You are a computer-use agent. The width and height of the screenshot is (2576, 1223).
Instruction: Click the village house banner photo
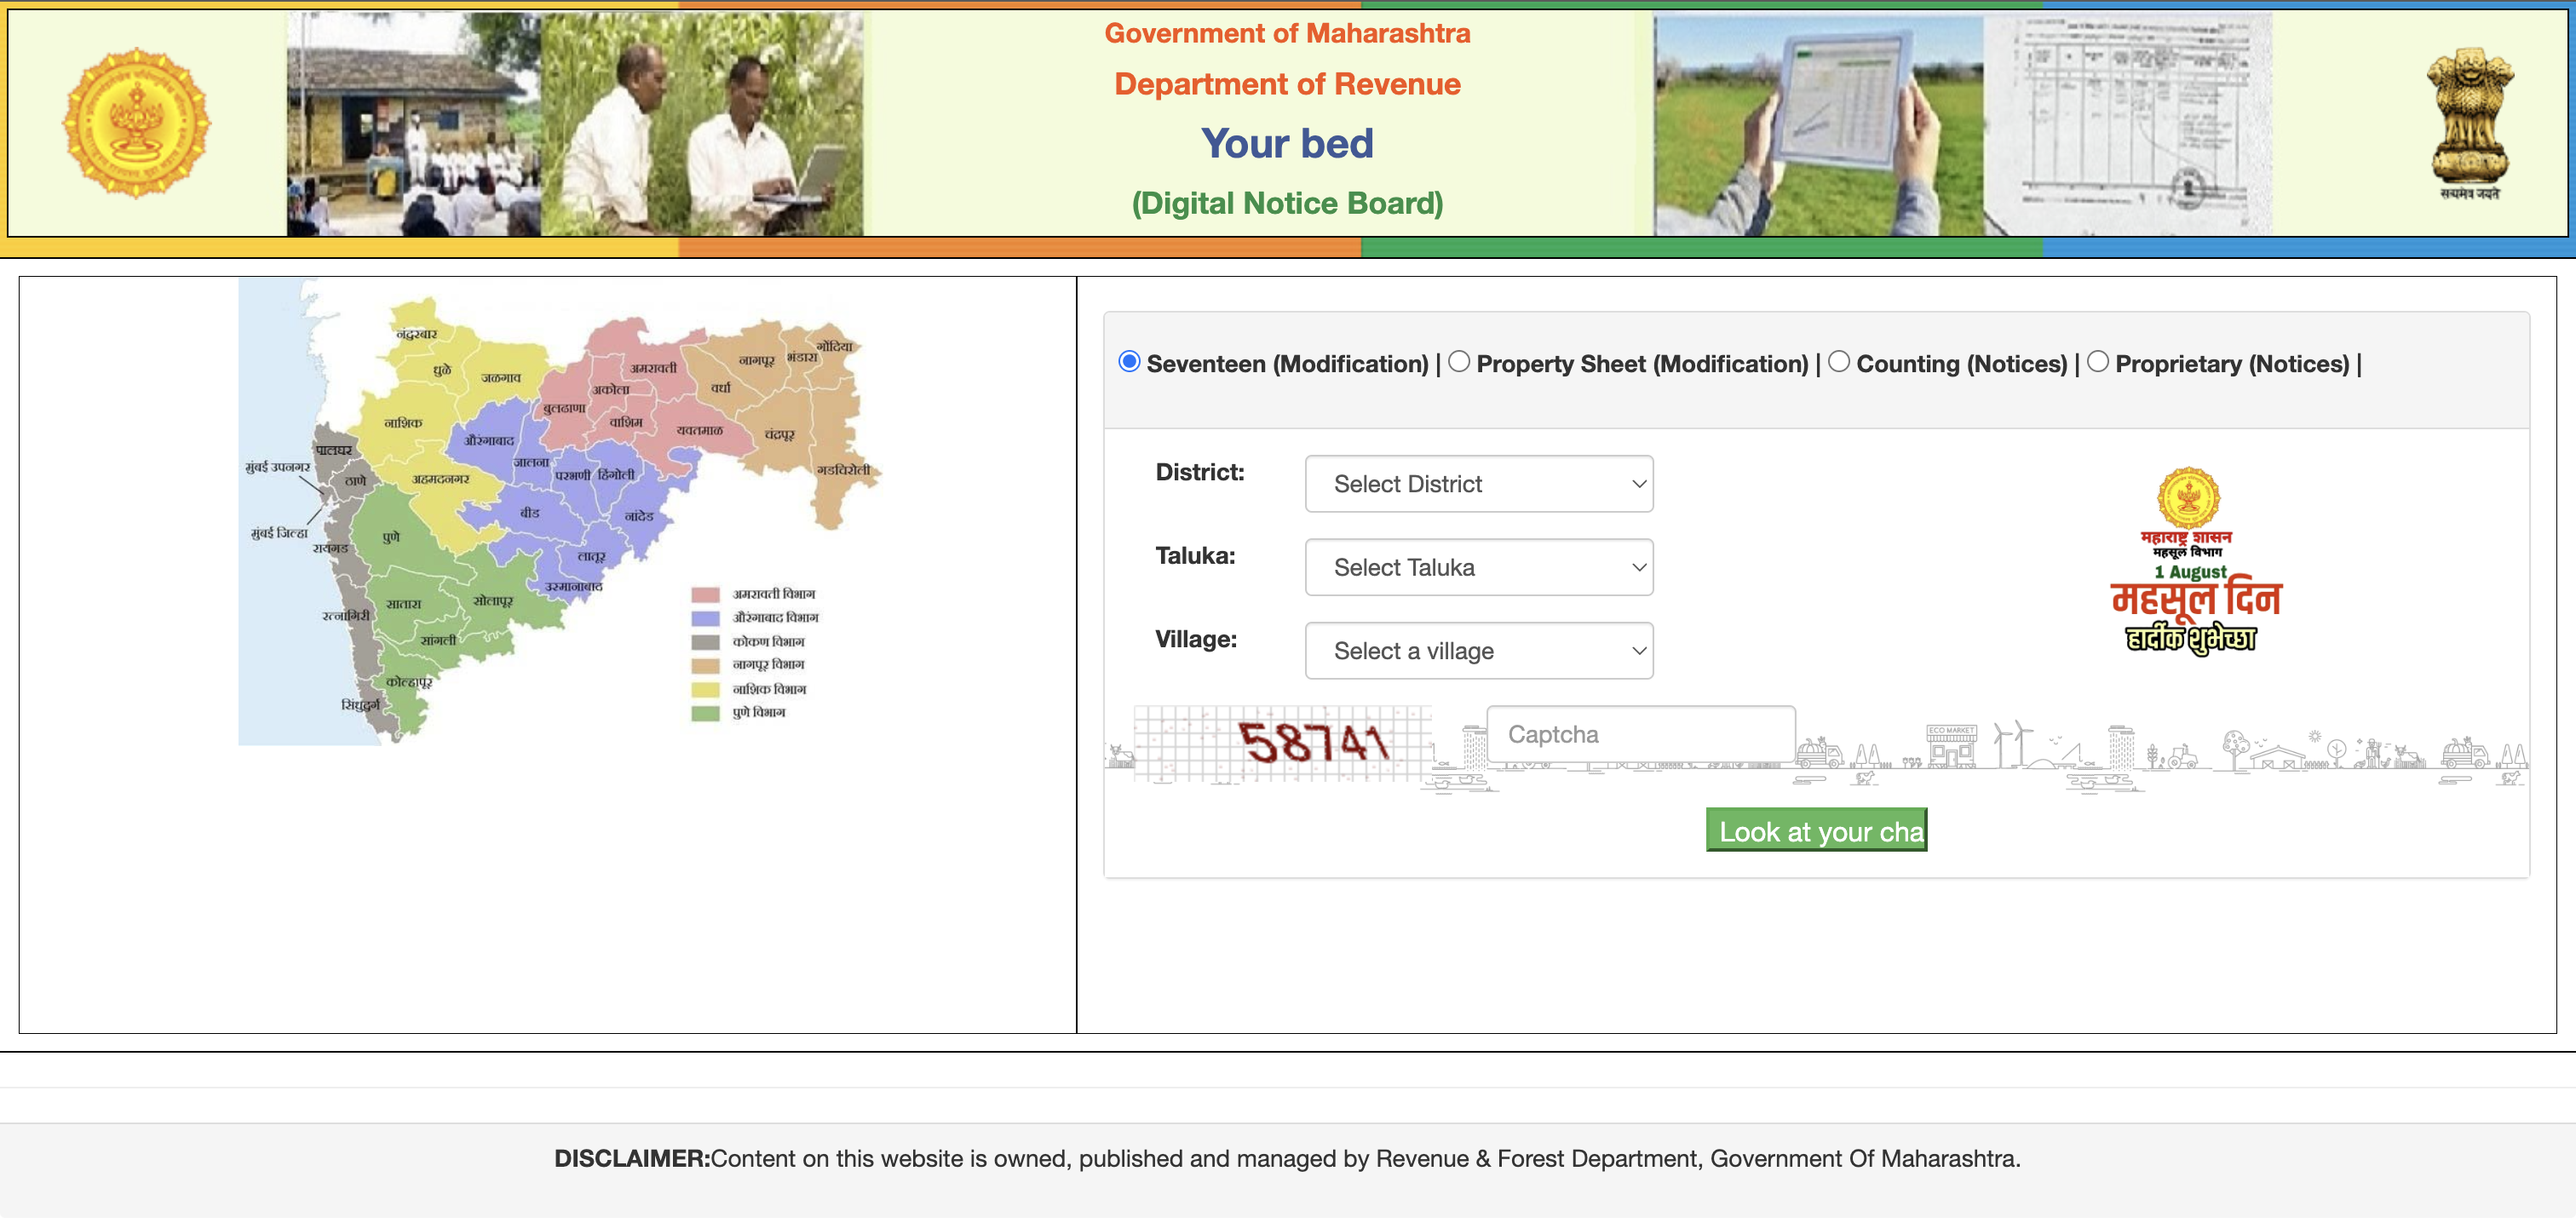pyautogui.click(x=414, y=124)
